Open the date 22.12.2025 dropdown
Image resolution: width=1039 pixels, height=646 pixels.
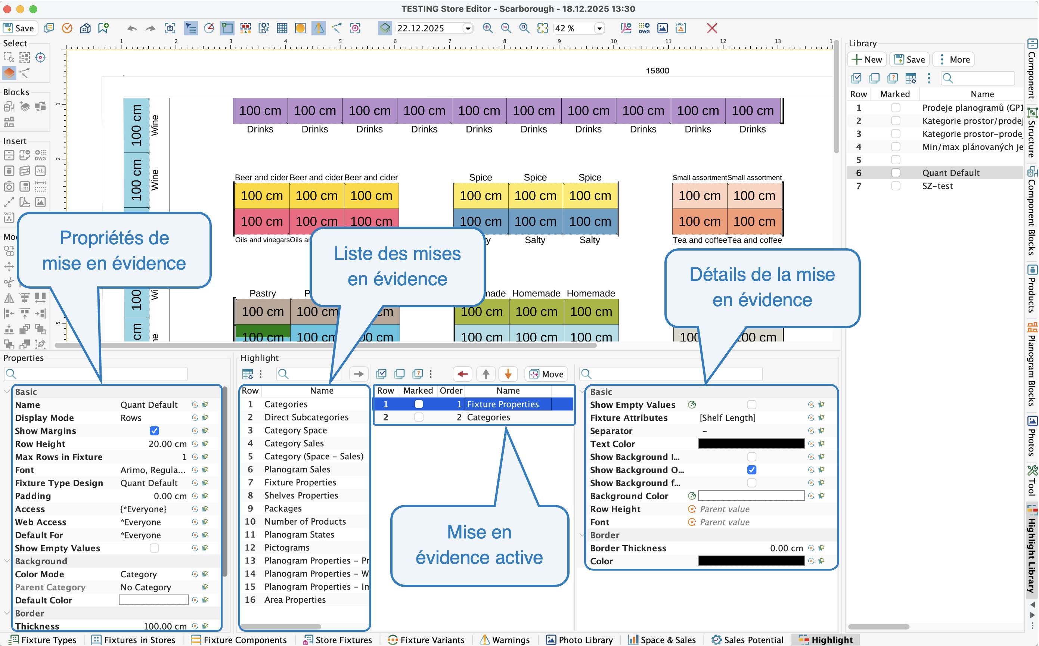click(x=468, y=29)
